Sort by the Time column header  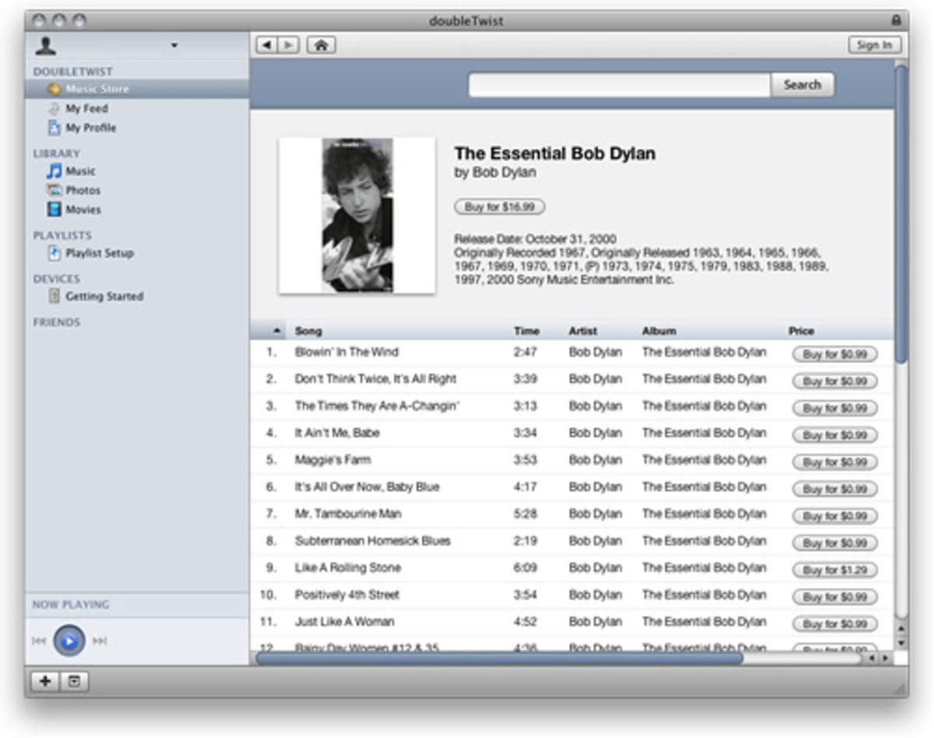coord(526,331)
